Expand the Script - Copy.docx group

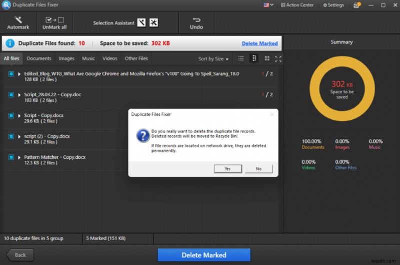click(19, 116)
